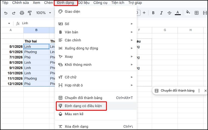Choose Màu xen kẽ option

pyautogui.click(x=96, y=114)
